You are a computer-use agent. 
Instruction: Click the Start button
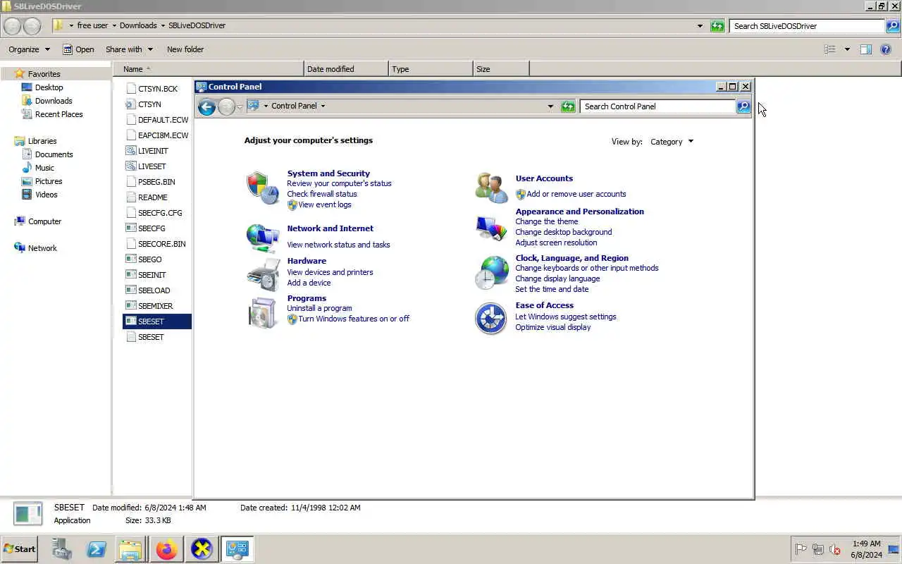pos(20,549)
